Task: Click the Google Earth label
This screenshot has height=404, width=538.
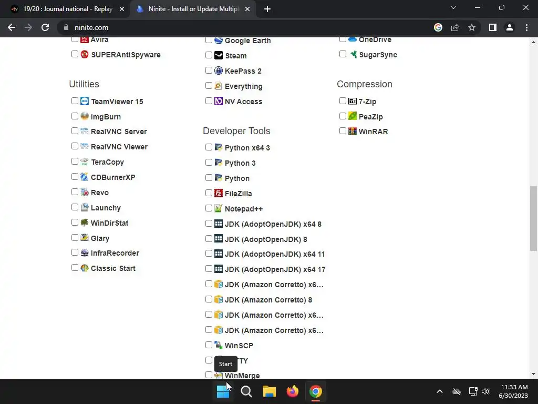Action: pyautogui.click(x=248, y=41)
